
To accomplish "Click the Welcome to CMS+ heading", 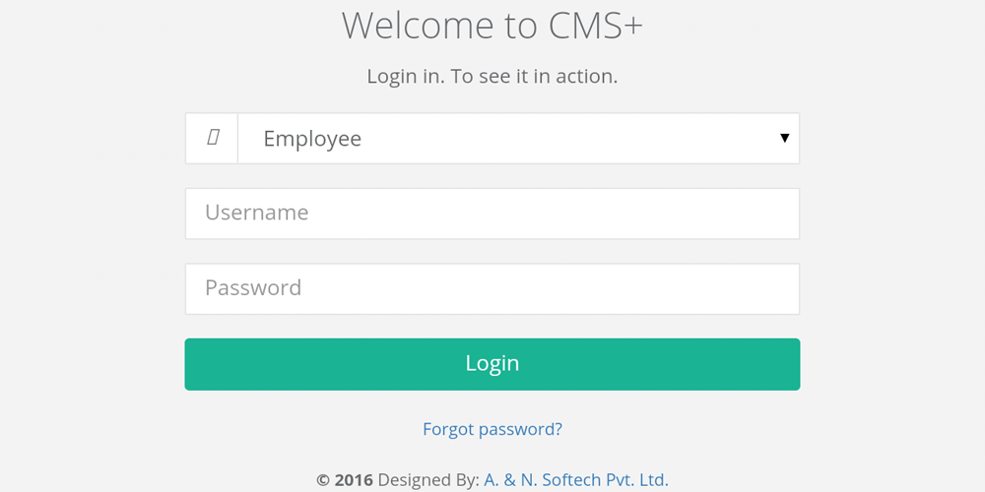I will pyautogui.click(x=492, y=26).
